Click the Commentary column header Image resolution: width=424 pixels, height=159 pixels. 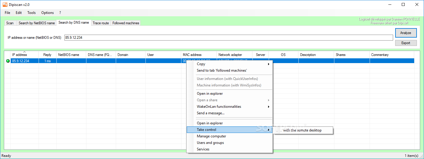392,55
